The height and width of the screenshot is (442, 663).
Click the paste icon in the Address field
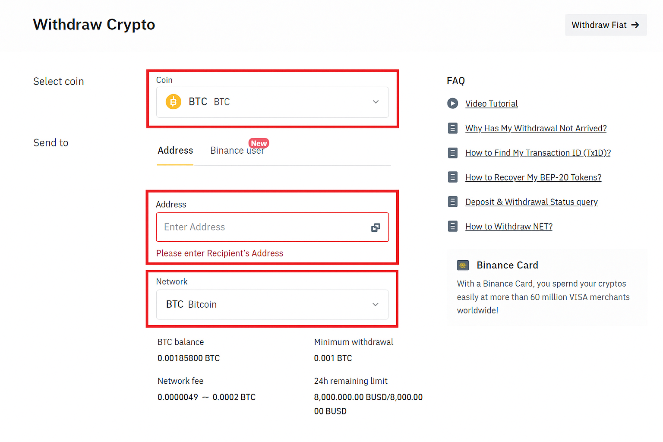tap(376, 227)
